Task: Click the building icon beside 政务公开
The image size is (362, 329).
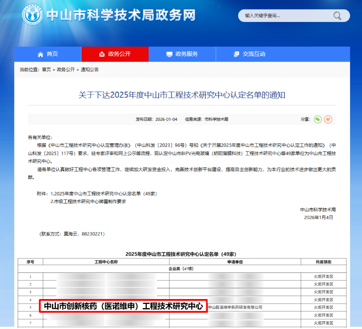Action: point(102,55)
